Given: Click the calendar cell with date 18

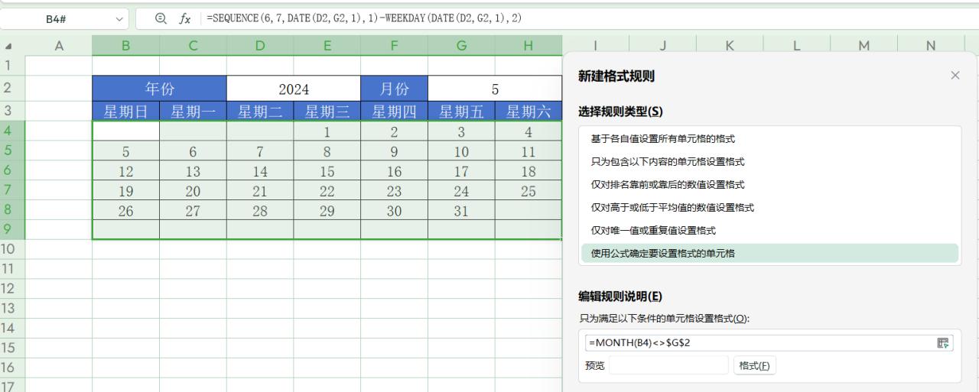Looking at the screenshot, I should click(529, 171).
